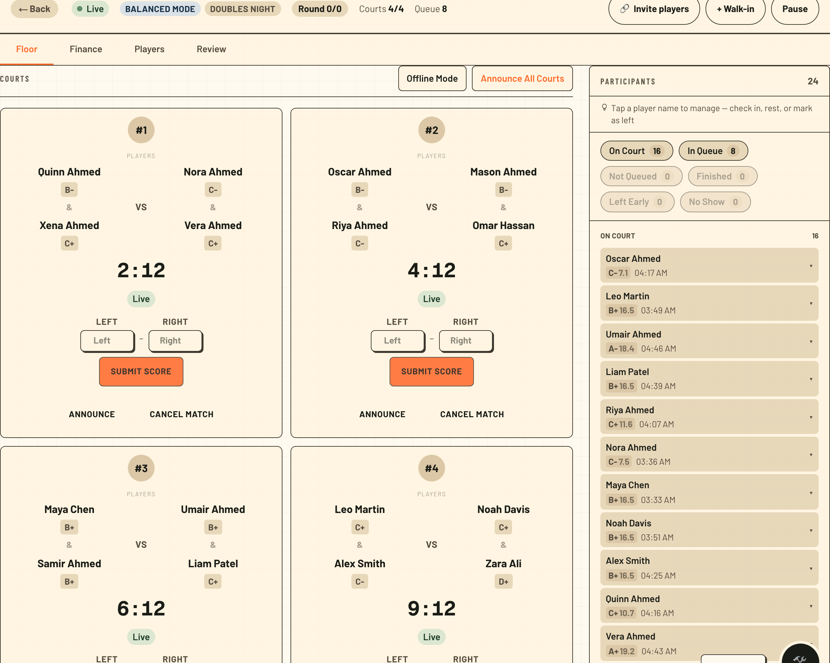Select Mason Ahmed on Court 2
The width and height of the screenshot is (830, 663).
pos(503,172)
